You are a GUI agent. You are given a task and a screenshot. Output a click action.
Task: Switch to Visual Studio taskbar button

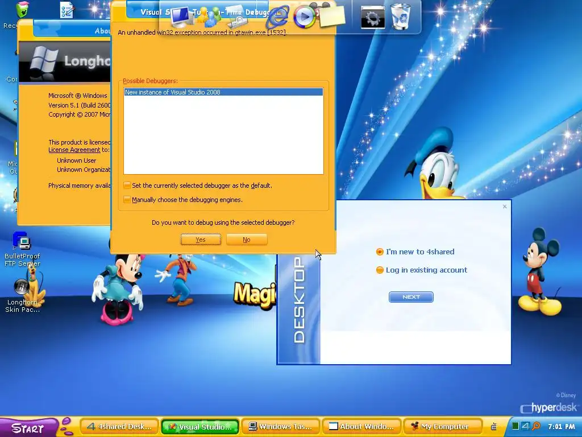[200, 427]
